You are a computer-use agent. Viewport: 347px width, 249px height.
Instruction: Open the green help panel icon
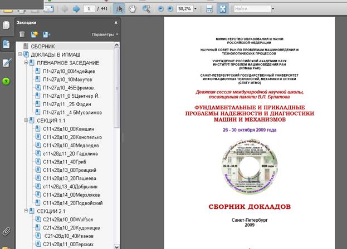pos(6,81)
